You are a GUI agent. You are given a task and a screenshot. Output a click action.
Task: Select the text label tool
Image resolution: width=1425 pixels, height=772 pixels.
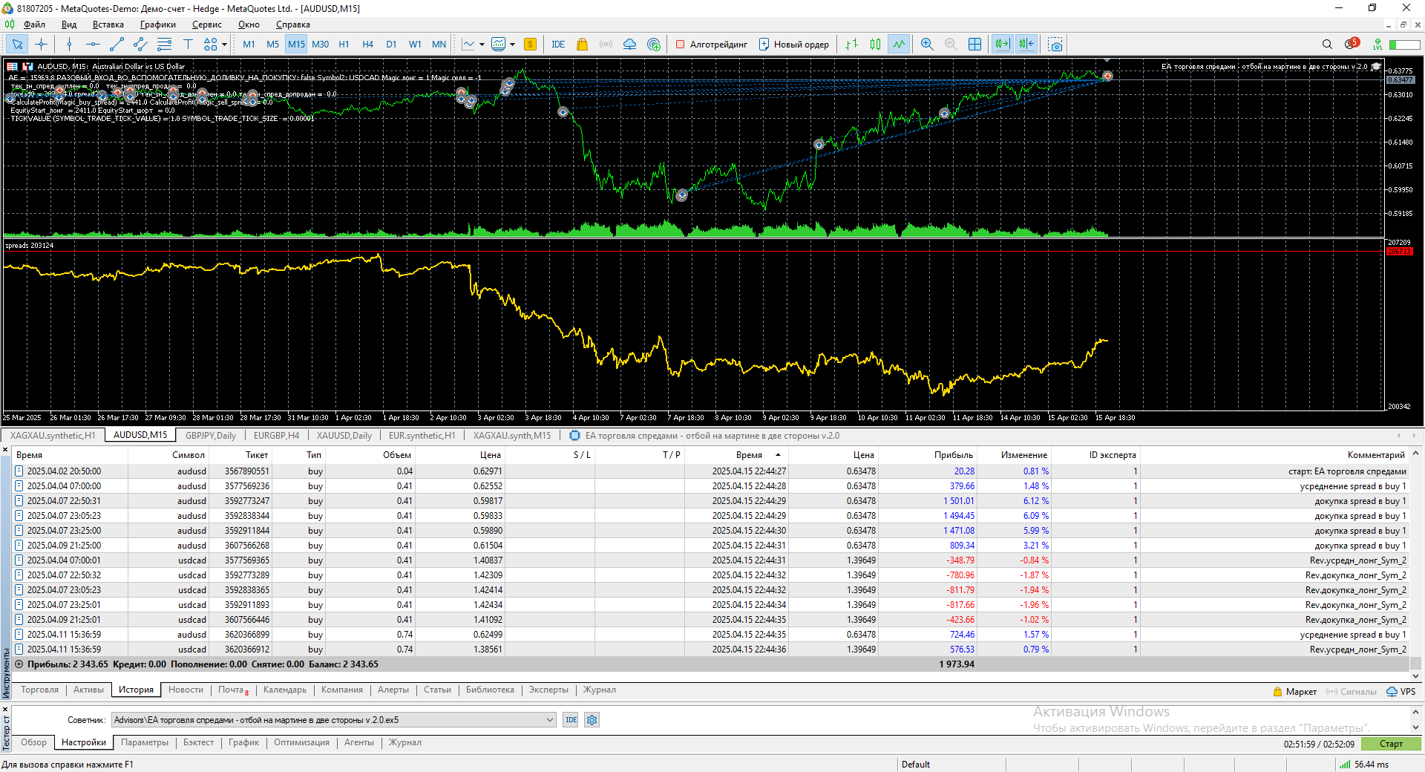click(x=188, y=45)
